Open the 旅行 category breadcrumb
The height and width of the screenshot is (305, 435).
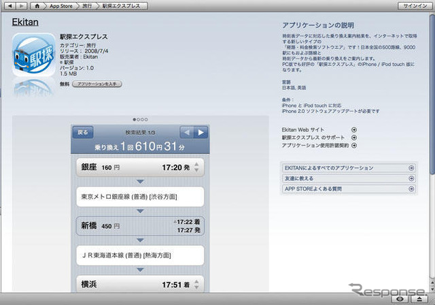click(x=87, y=6)
